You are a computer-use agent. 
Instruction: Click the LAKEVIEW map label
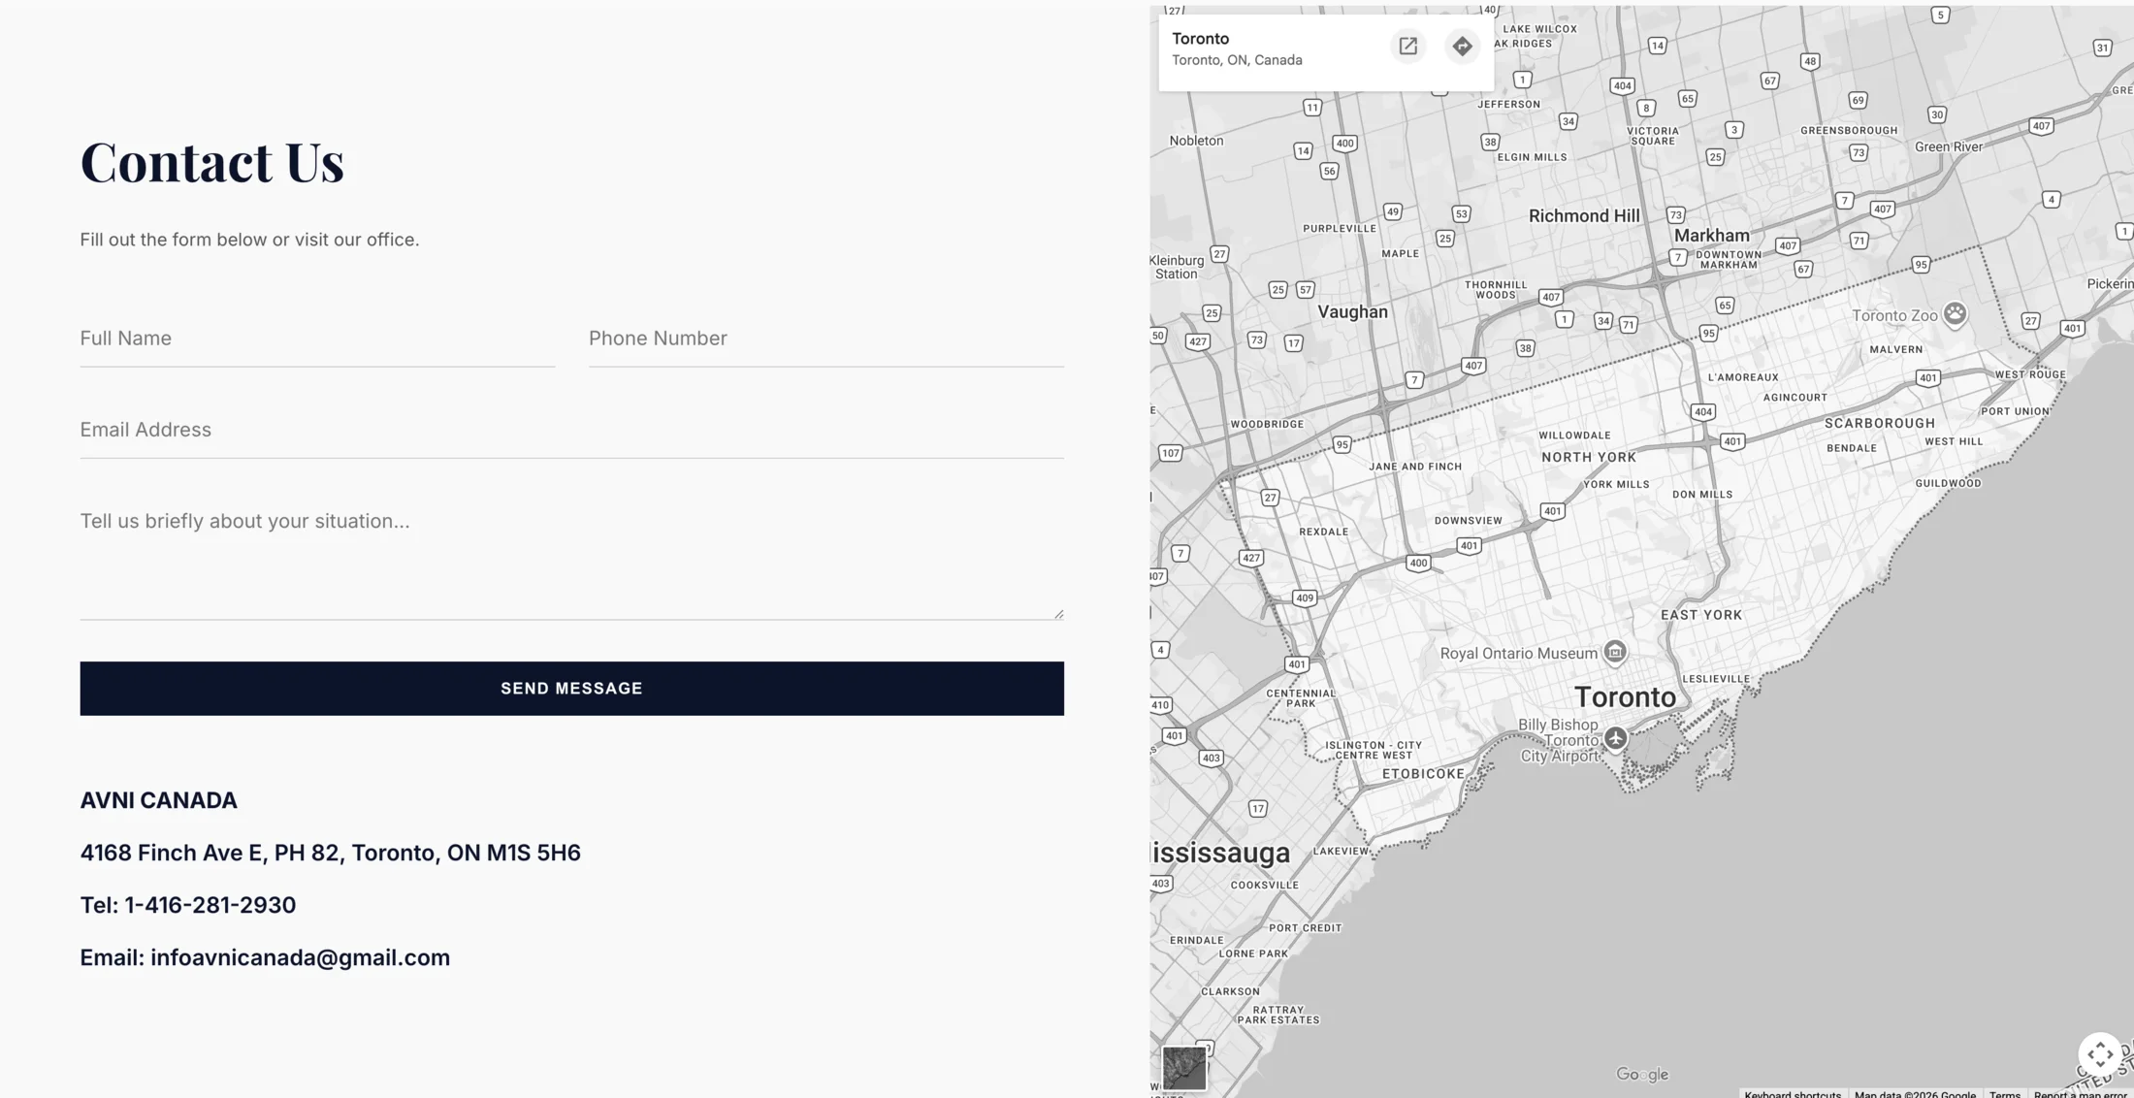pyautogui.click(x=1341, y=852)
